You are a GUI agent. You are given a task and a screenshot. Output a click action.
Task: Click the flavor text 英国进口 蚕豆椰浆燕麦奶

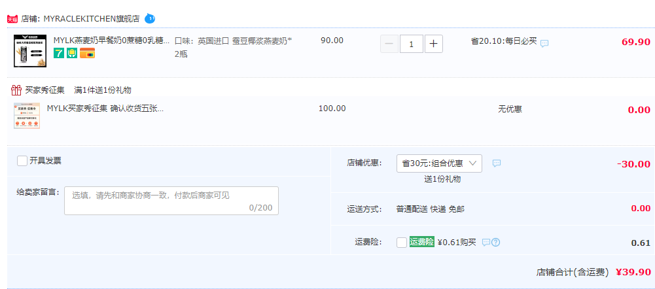[x=245, y=41]
